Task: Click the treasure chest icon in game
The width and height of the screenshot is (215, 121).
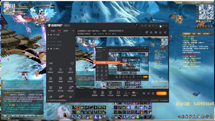Action: coord(179,18)
